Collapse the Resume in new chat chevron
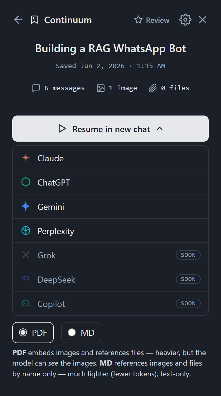Image resolution: width=221 pixels, height=396 pixels. click(x=160, y=129)
